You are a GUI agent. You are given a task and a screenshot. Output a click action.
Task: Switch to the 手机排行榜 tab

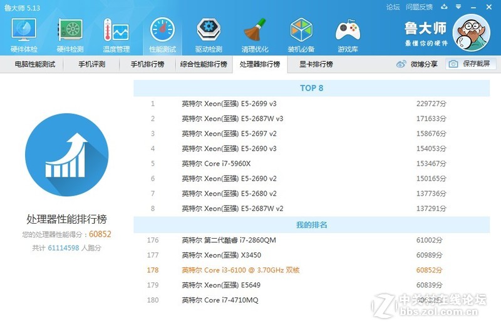coord(147,64)
